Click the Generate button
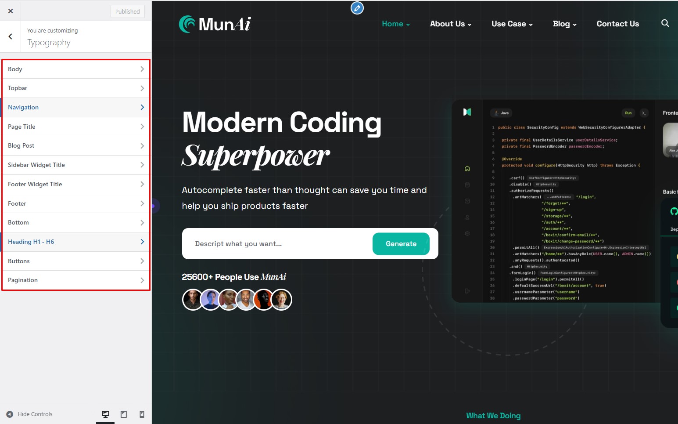 (x=401, y=244)
